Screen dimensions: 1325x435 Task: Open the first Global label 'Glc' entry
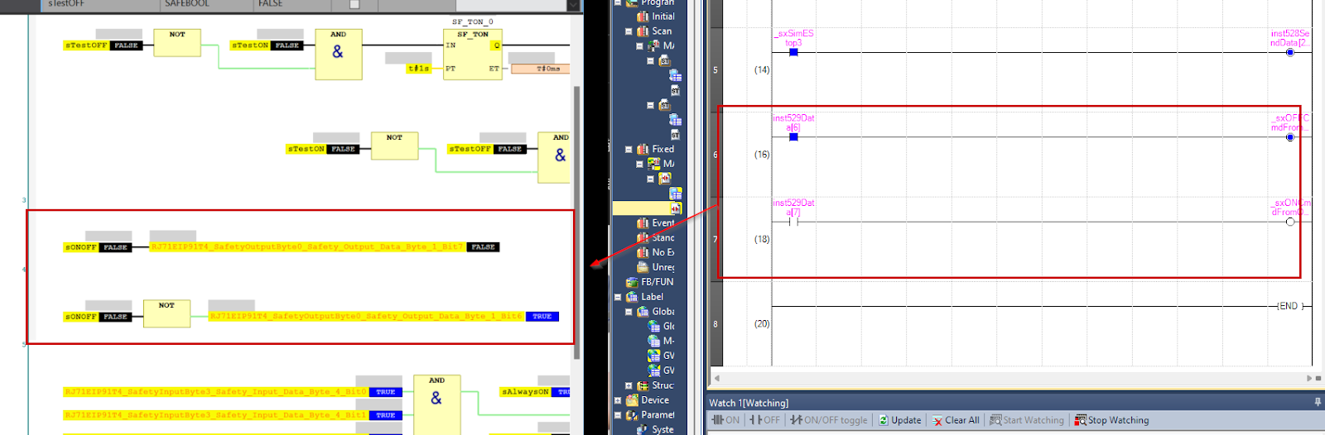[x=669, y=327]
